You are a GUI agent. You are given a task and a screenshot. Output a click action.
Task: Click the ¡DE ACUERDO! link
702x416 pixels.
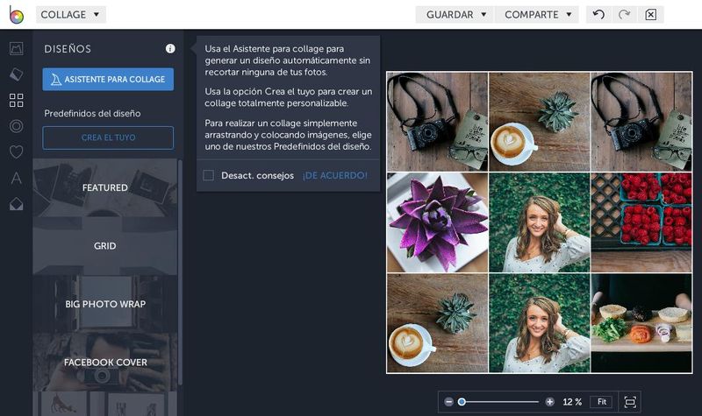334,175
